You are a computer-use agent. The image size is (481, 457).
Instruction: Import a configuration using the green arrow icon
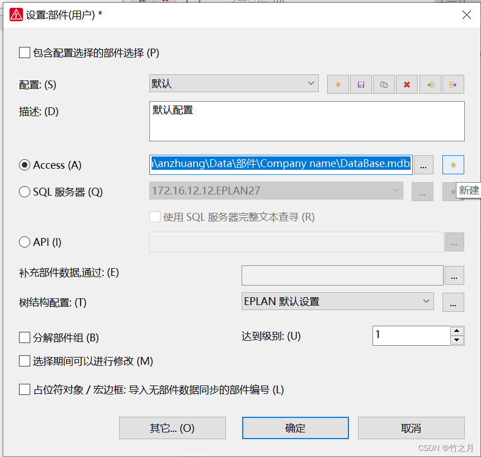click(431, 84)
